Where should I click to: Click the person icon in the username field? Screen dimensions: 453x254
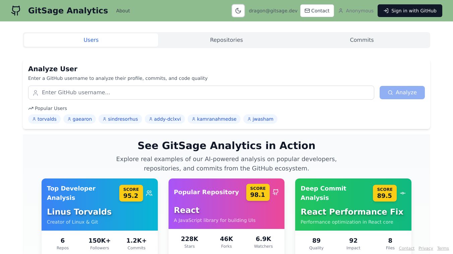tap(36, 93)
